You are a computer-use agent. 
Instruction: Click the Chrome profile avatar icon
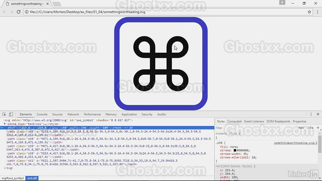point(282,3)
